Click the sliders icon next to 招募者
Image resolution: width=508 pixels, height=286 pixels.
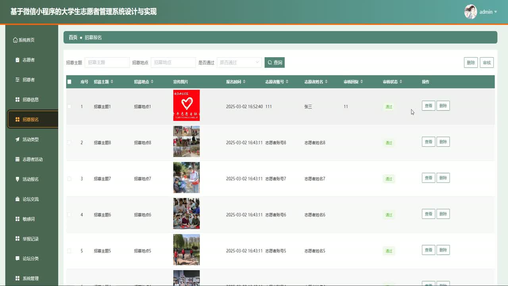pos(17,80)
